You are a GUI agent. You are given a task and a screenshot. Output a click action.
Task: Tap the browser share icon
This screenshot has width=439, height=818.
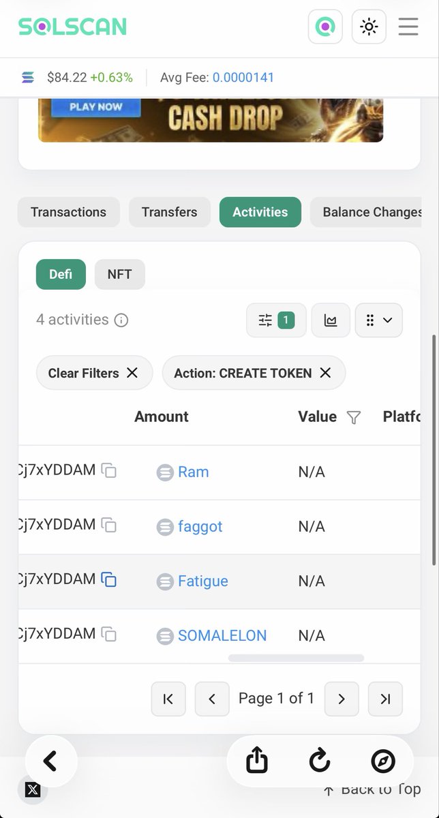[x=256, y=761]
